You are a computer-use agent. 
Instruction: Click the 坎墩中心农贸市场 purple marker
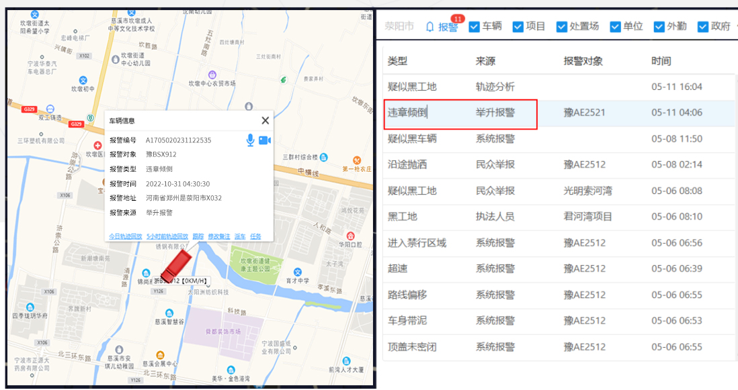click(212, 74)
